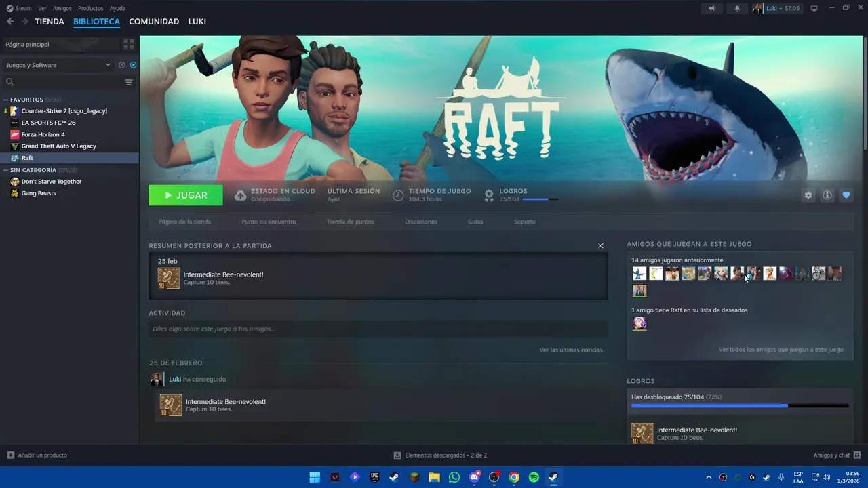The image size is (868, 488).
Task: Select EA SPORTS FC 26 entry
Action: (x=48, y=123)
